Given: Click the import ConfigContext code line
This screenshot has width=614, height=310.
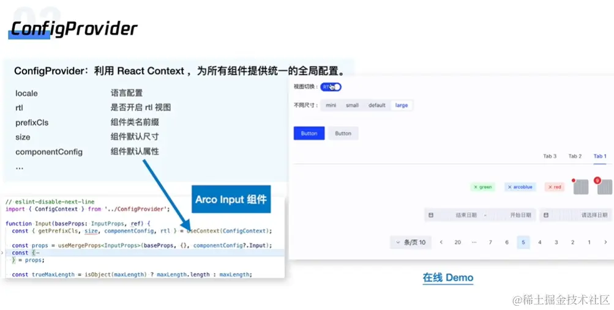Looking at the screenshot, I should (x=88, y=209).
